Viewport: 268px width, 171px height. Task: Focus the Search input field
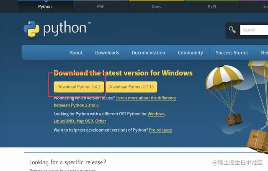pyautogui.click(x=254, y=30)
